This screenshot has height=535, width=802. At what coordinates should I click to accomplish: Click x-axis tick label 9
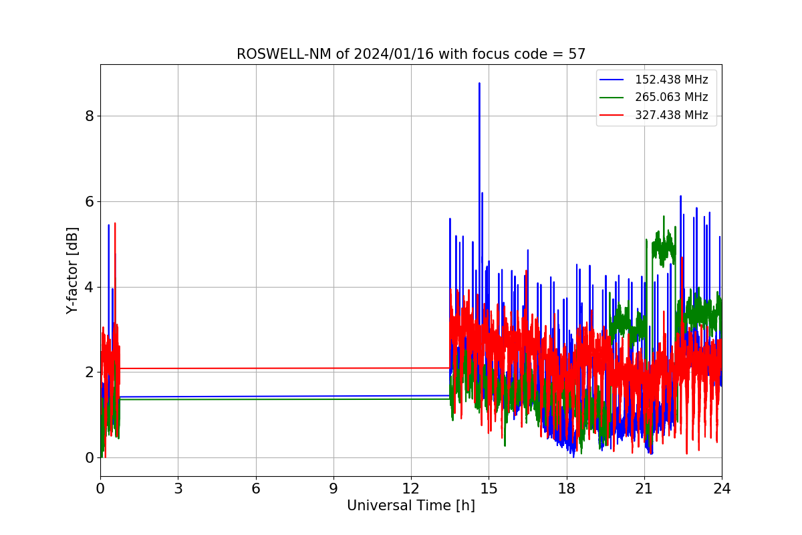click(333, 489)
